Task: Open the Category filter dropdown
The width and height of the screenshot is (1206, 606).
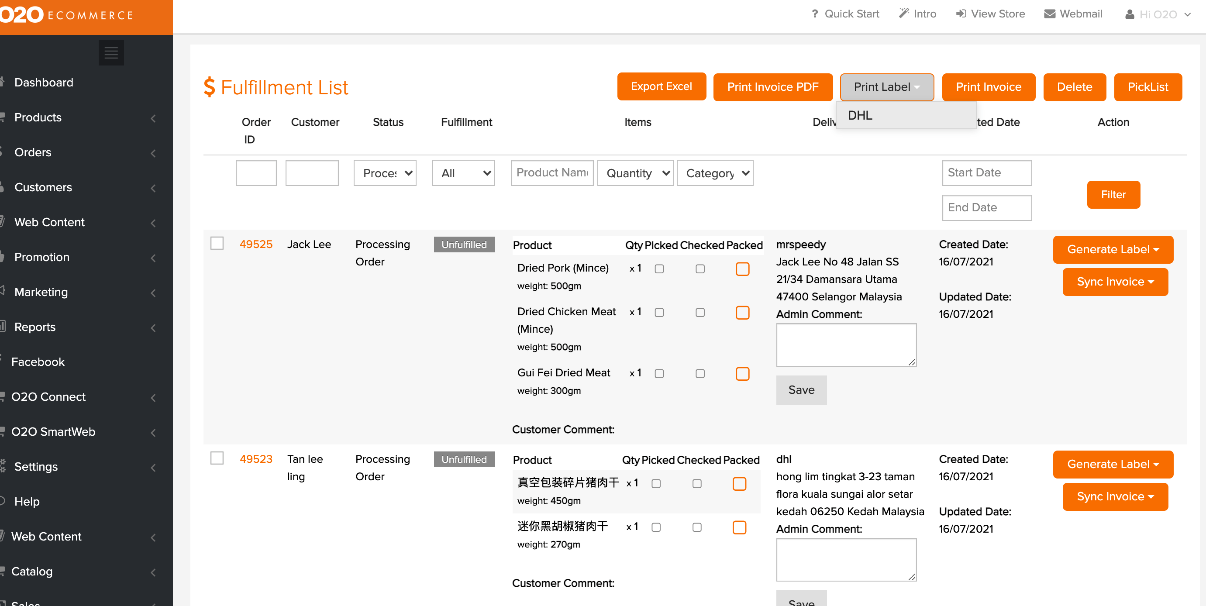Action: (715, 173)
